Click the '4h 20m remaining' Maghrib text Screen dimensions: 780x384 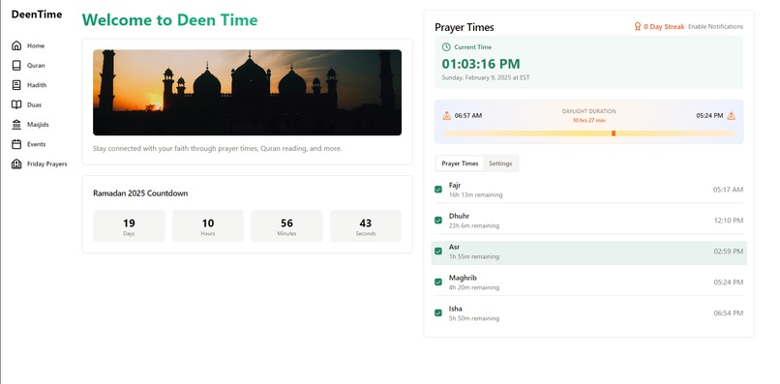(474, 287)
